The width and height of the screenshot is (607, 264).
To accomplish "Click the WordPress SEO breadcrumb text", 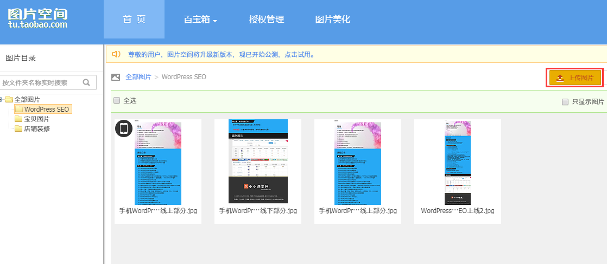I will coord(184,77).
